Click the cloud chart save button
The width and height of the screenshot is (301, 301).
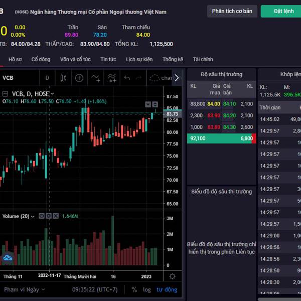click(161, 78)
